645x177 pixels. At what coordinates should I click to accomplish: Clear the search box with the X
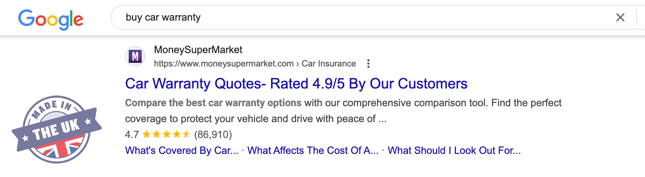click(620, 17)
